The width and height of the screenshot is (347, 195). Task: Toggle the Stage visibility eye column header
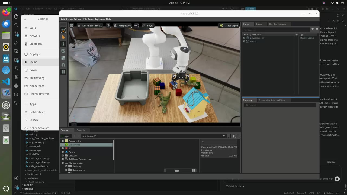(296, 35)
